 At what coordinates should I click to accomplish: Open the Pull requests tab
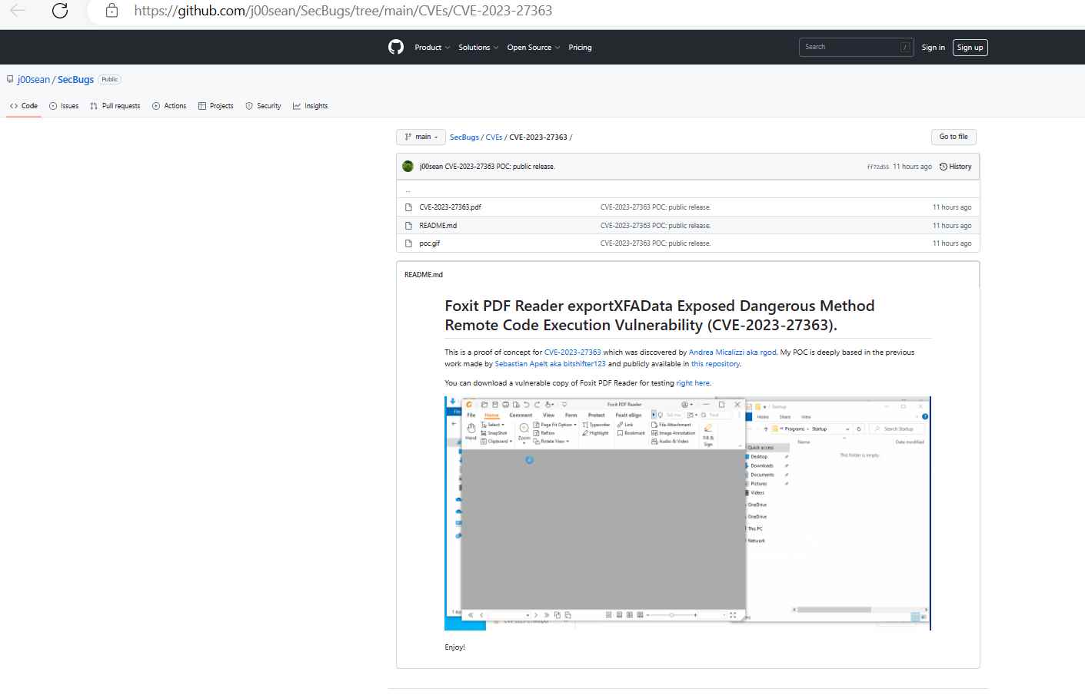[115, 106]
